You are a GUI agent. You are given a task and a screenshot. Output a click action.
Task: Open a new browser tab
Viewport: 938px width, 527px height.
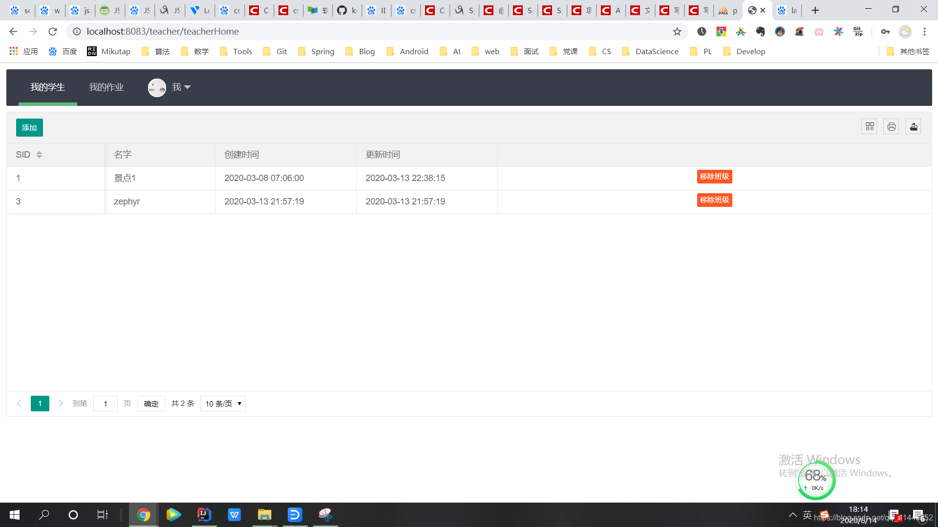click(x=815, y=10)
